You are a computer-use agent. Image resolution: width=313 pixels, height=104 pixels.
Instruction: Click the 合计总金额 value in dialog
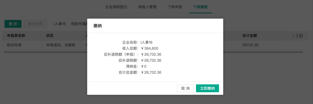(x=151, y=73)
